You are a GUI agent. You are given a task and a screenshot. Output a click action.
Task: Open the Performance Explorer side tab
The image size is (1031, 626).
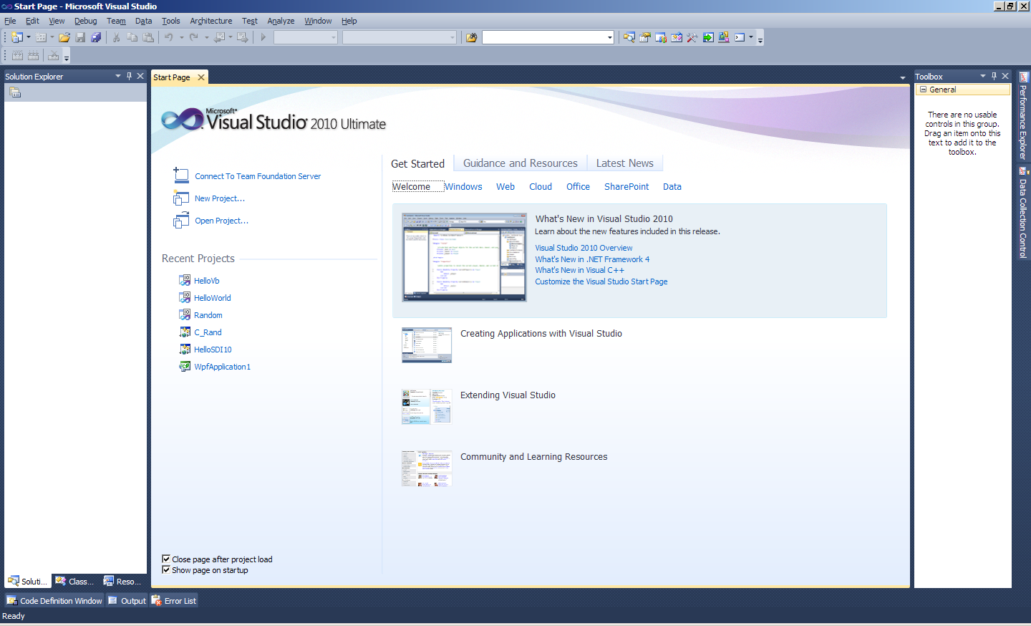tap(1023, 117)
